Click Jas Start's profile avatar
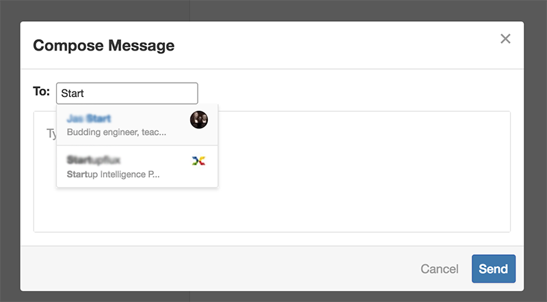Image resolution: width=547 pixels, height=302 pixels. pyautogui.click(x=198, y=120)
